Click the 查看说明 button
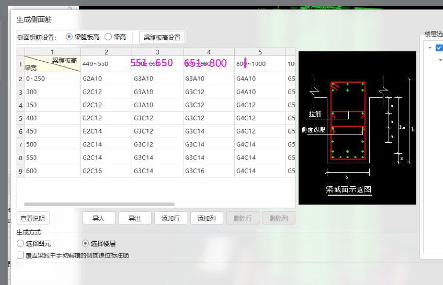This screenshot has height=285, width=443. 33,218
